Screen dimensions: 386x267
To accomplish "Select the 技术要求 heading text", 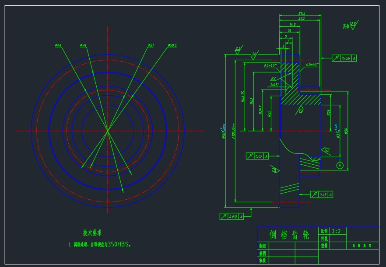I will 92,233.
